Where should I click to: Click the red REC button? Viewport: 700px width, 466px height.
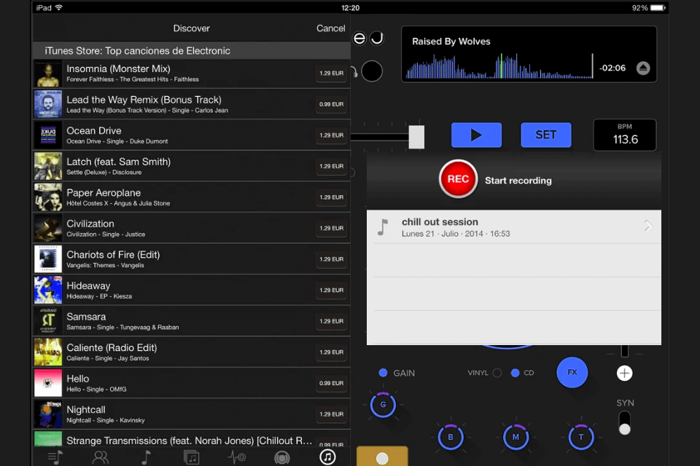(x=458, y=179)
